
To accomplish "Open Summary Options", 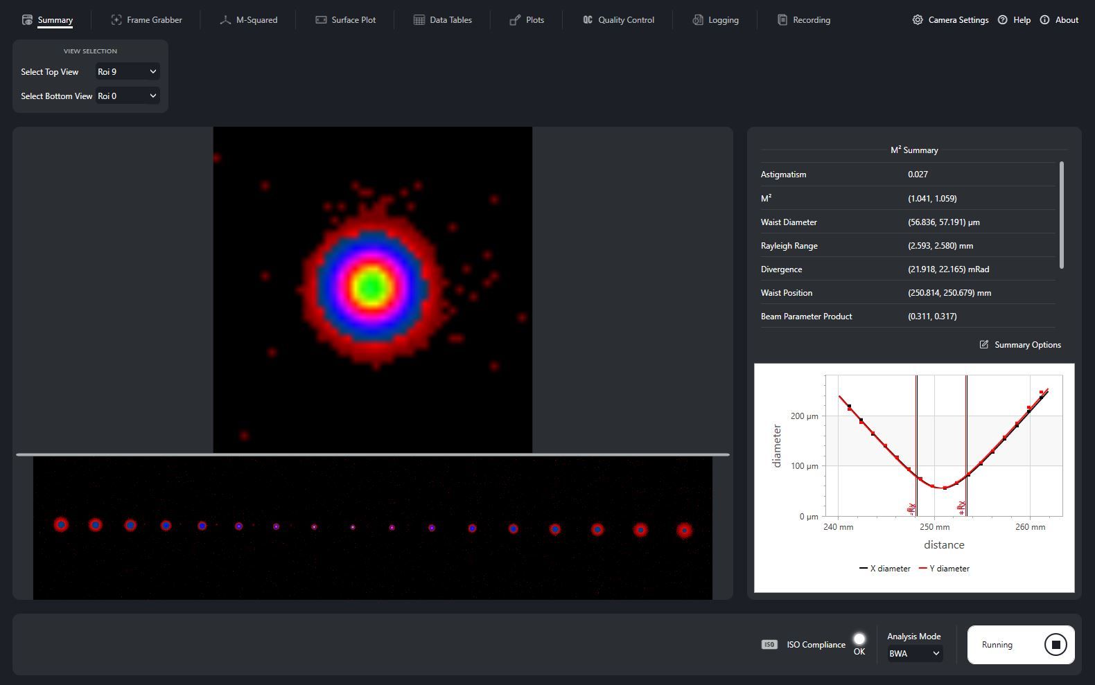I will coord(1020,345).
